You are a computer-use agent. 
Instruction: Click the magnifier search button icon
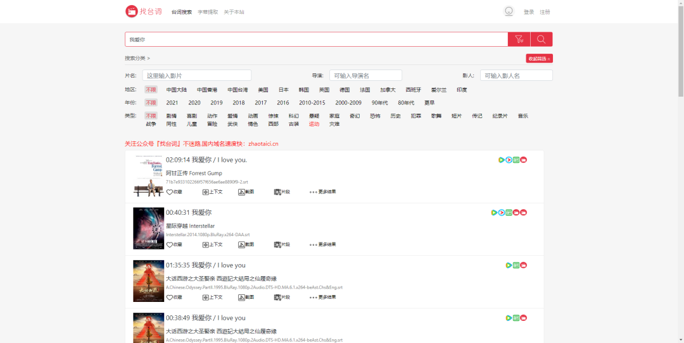coord(541,39)
